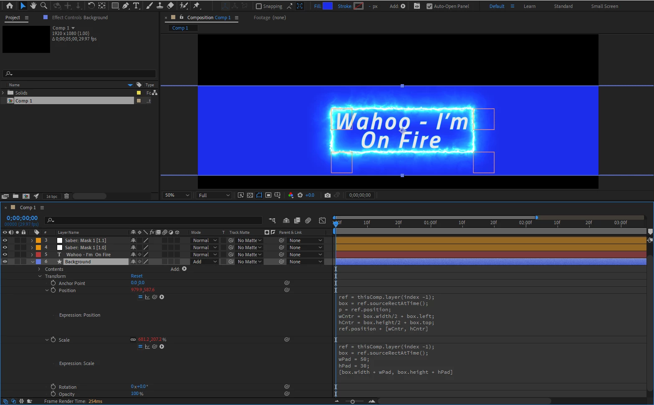Image resolution: width=654 pixels, height=405 pixels.
Task: Click the Project panel search field
Action: coord(79,74)
